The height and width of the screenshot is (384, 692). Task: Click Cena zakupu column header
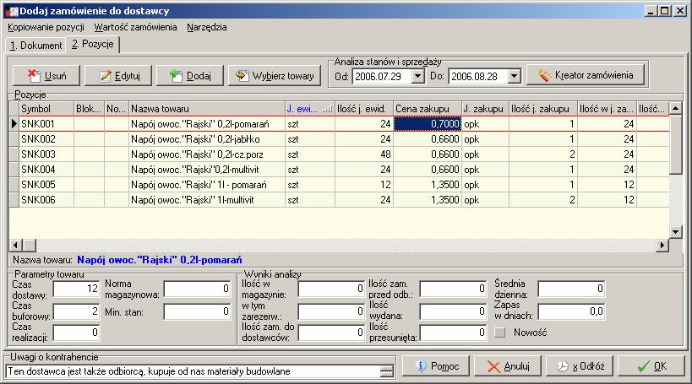428,109
